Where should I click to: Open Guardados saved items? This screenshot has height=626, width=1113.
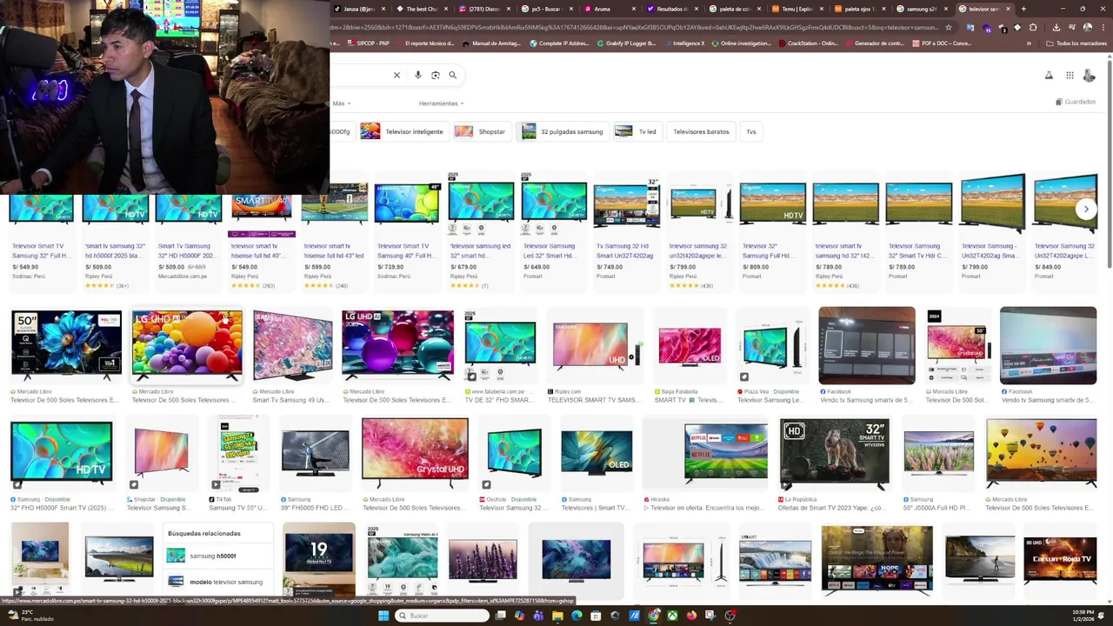[1076, 102]
